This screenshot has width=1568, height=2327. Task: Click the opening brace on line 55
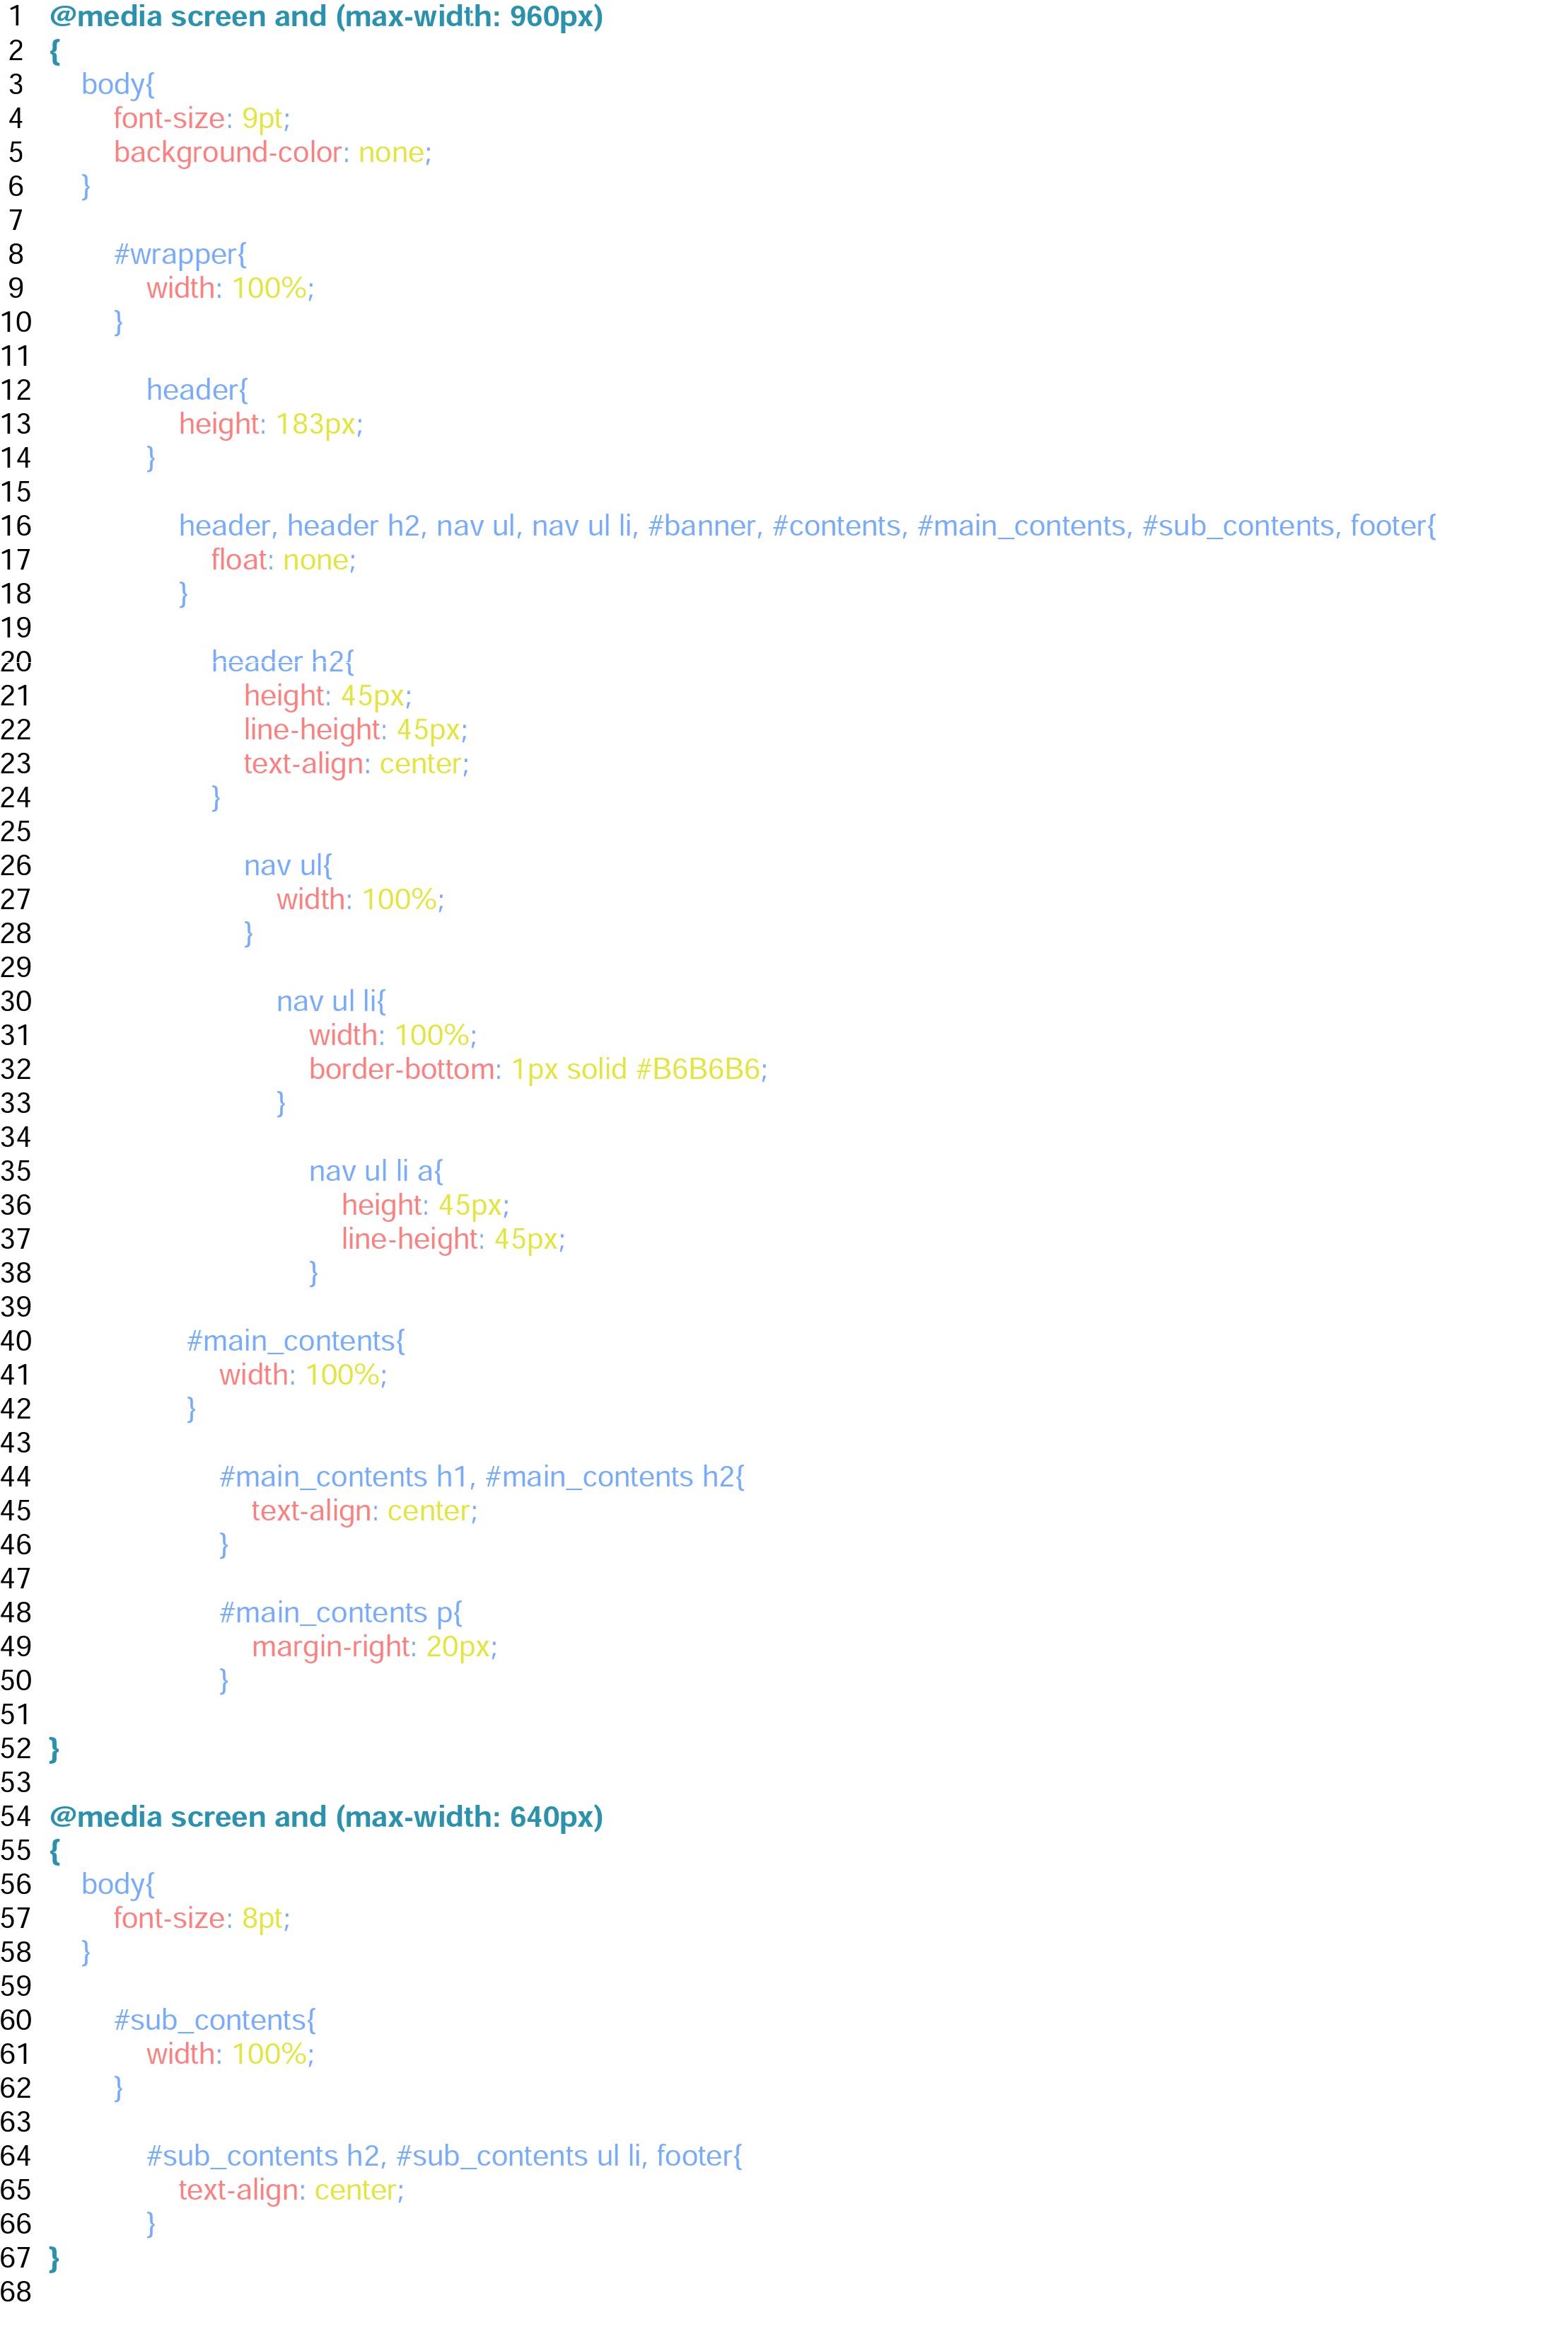coord(55,1852)
